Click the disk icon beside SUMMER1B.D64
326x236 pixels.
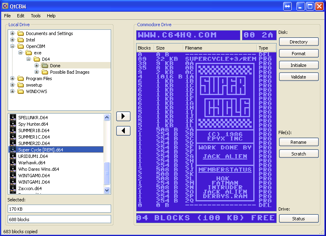13,130
